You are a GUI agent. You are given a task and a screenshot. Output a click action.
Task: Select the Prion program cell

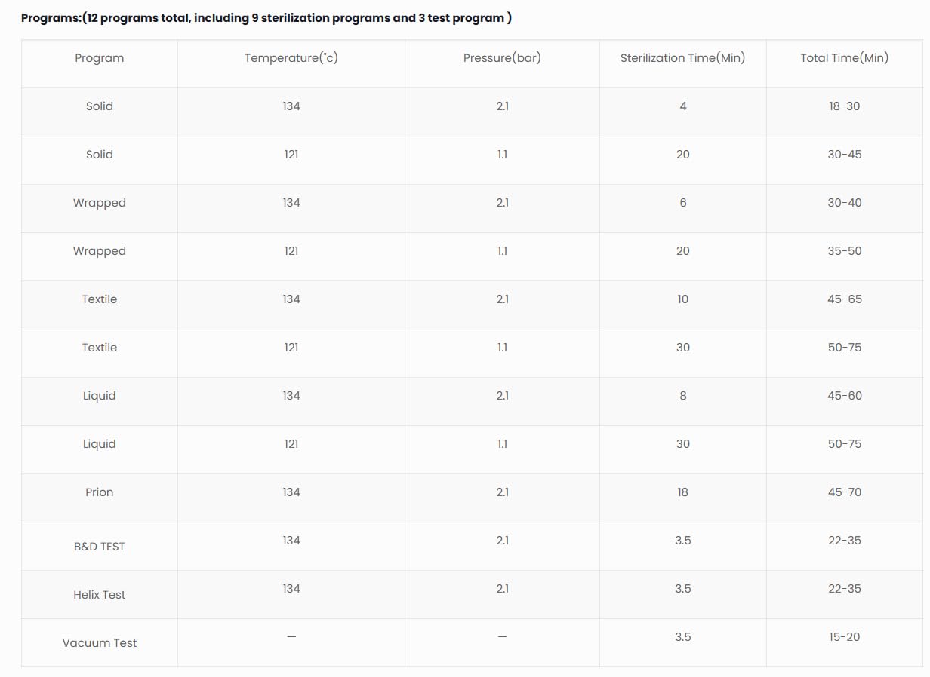[x=99, y=492]
